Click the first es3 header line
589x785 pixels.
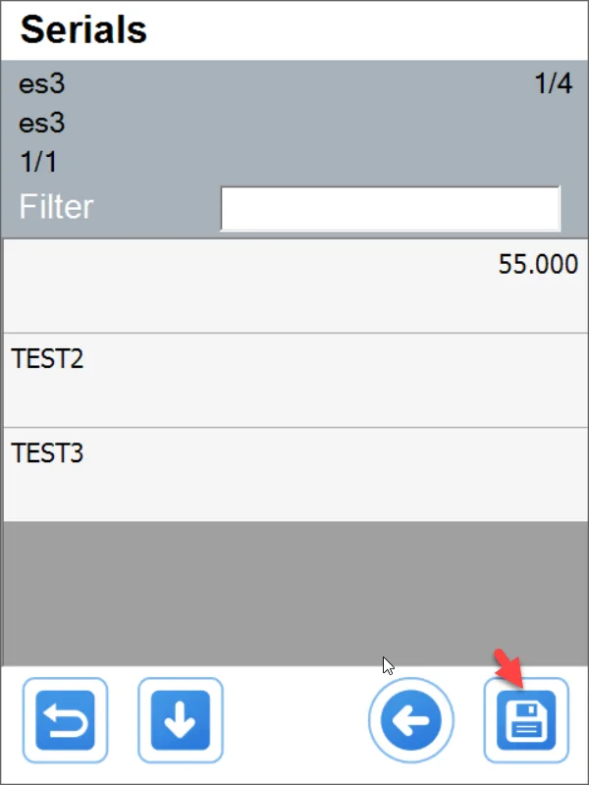pyautogui.click(x=42, y=84)
